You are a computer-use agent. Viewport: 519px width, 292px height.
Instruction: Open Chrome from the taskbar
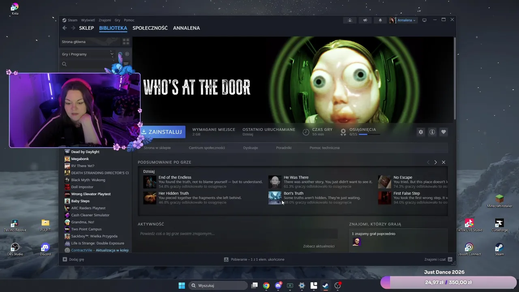pyautogui.click(x=266, y=286)
